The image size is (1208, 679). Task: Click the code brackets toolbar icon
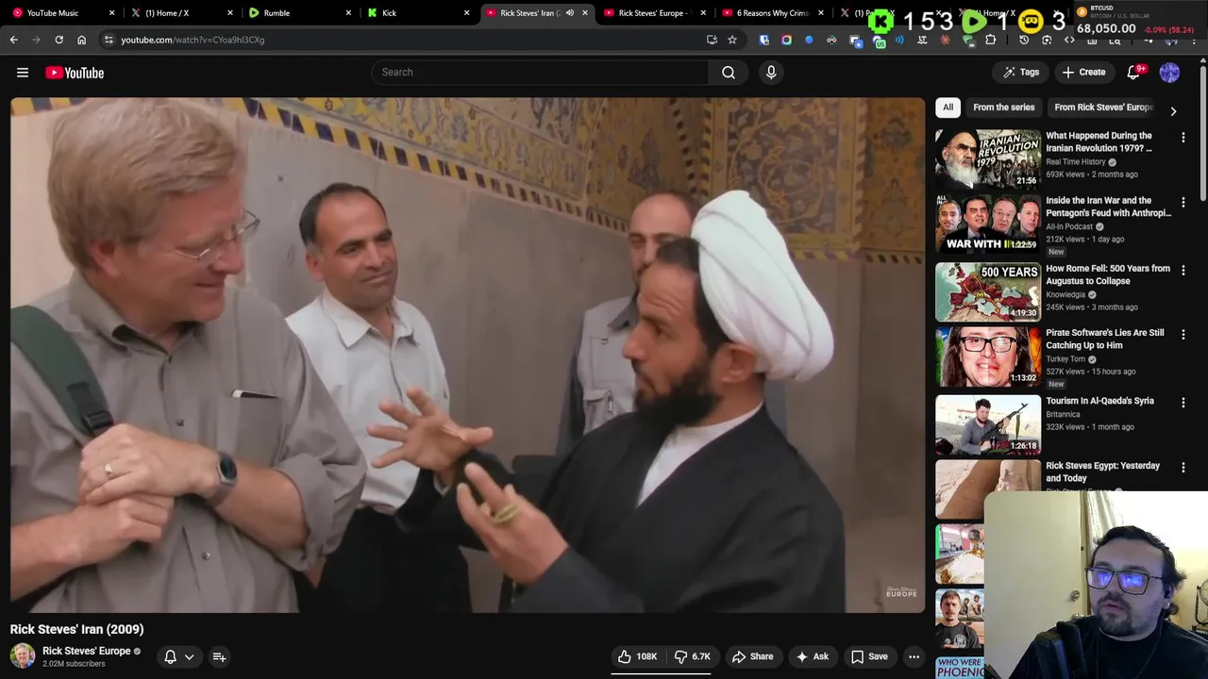(1069, 40)
